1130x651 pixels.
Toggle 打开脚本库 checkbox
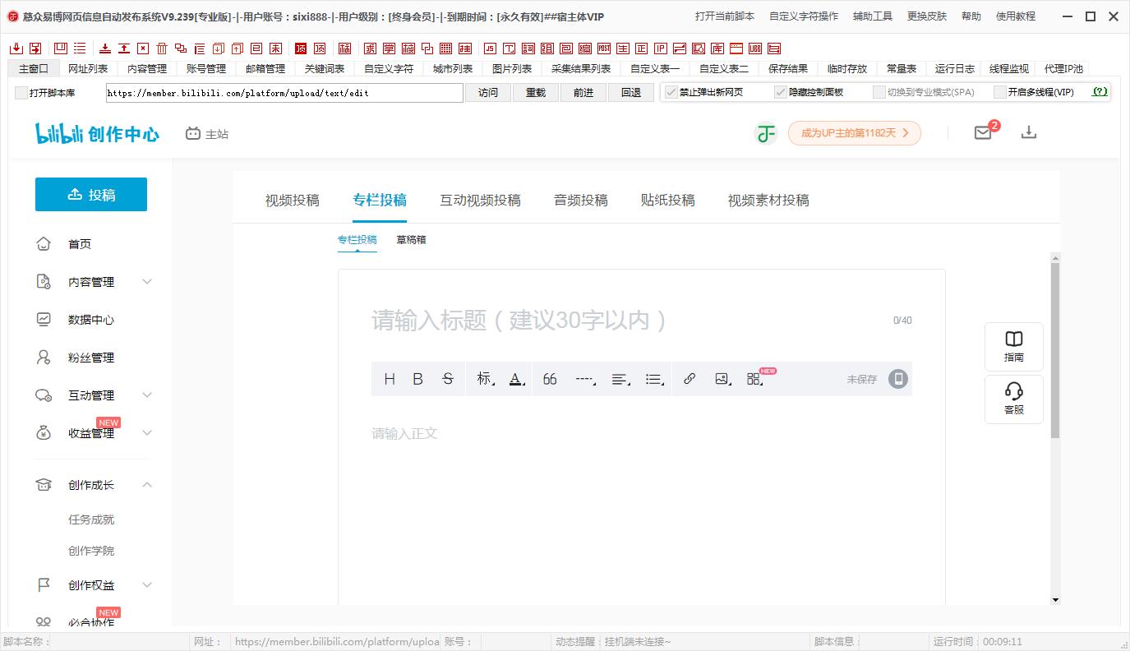click(21, 93)
